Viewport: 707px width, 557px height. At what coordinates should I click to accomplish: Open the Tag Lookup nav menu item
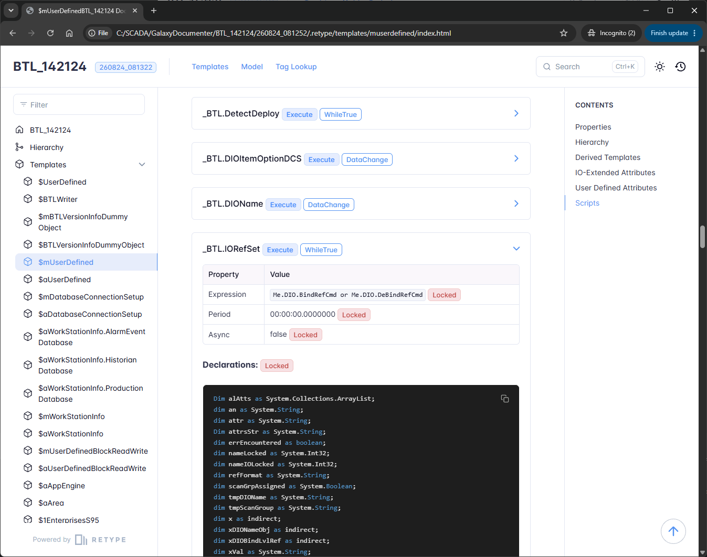pos(296,67)
